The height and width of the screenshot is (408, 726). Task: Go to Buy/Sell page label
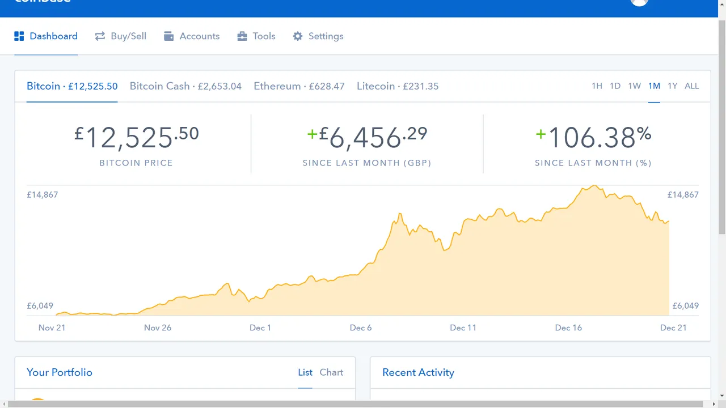pos(128,36)
